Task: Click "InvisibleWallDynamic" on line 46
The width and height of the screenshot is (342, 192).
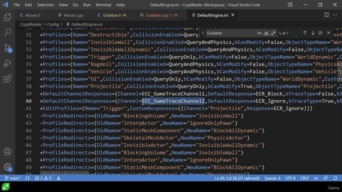Action: 229,145
